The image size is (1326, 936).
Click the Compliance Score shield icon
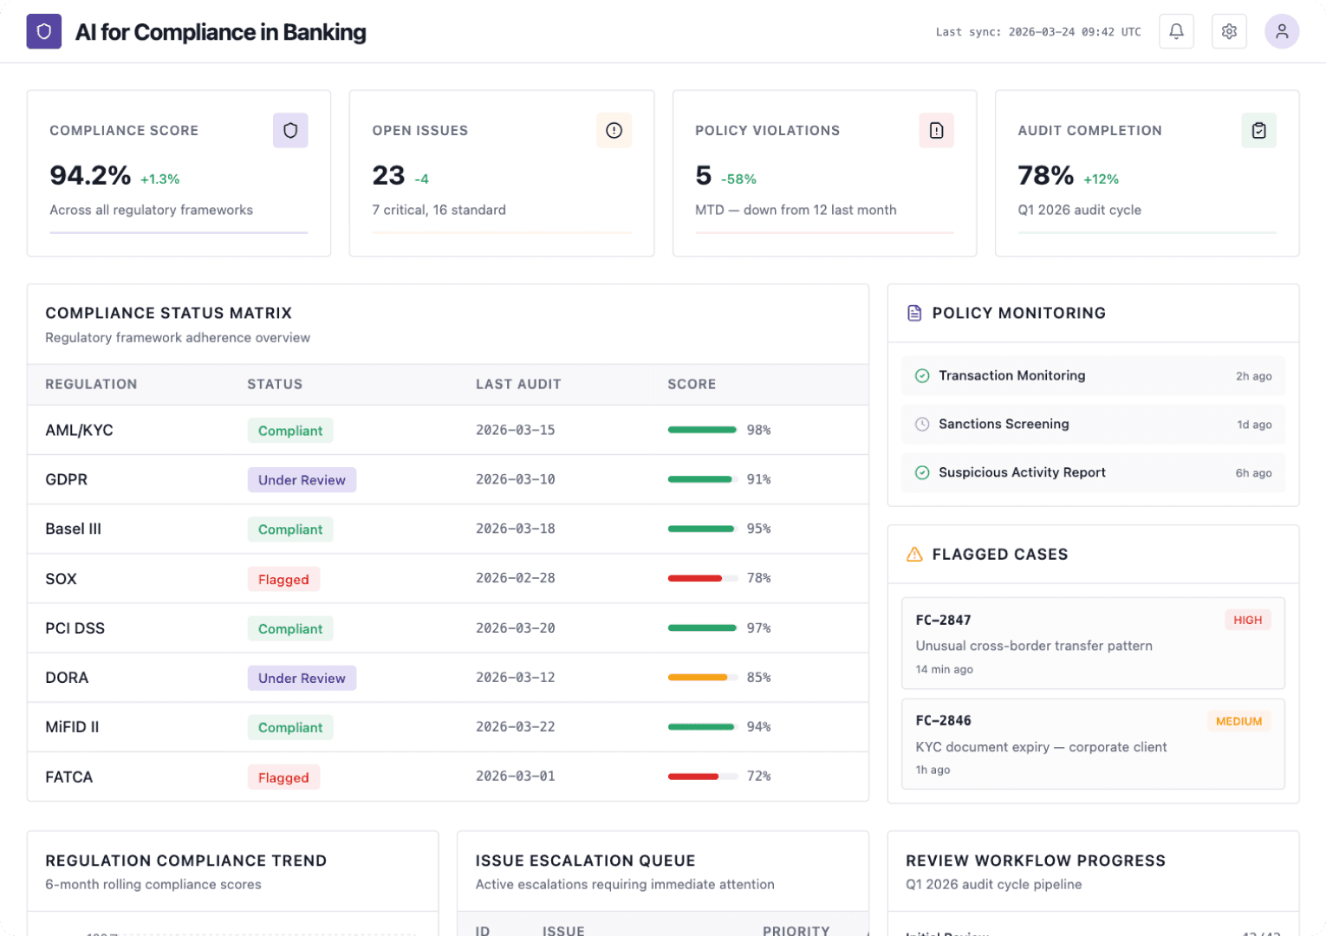coord(290,130)
